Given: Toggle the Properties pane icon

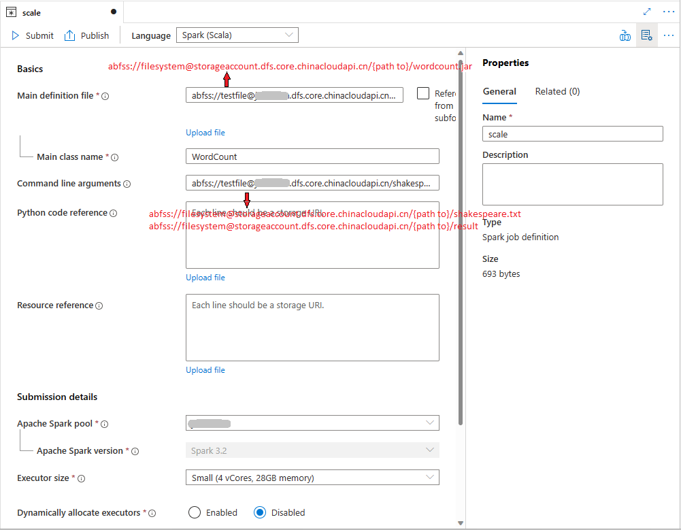Looking at the screenshot, I should [x=647, y=35].
